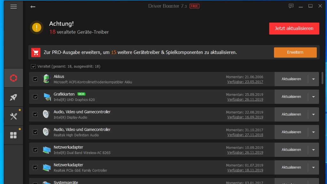Click the Grafikkarten device icon

[47, 97]
